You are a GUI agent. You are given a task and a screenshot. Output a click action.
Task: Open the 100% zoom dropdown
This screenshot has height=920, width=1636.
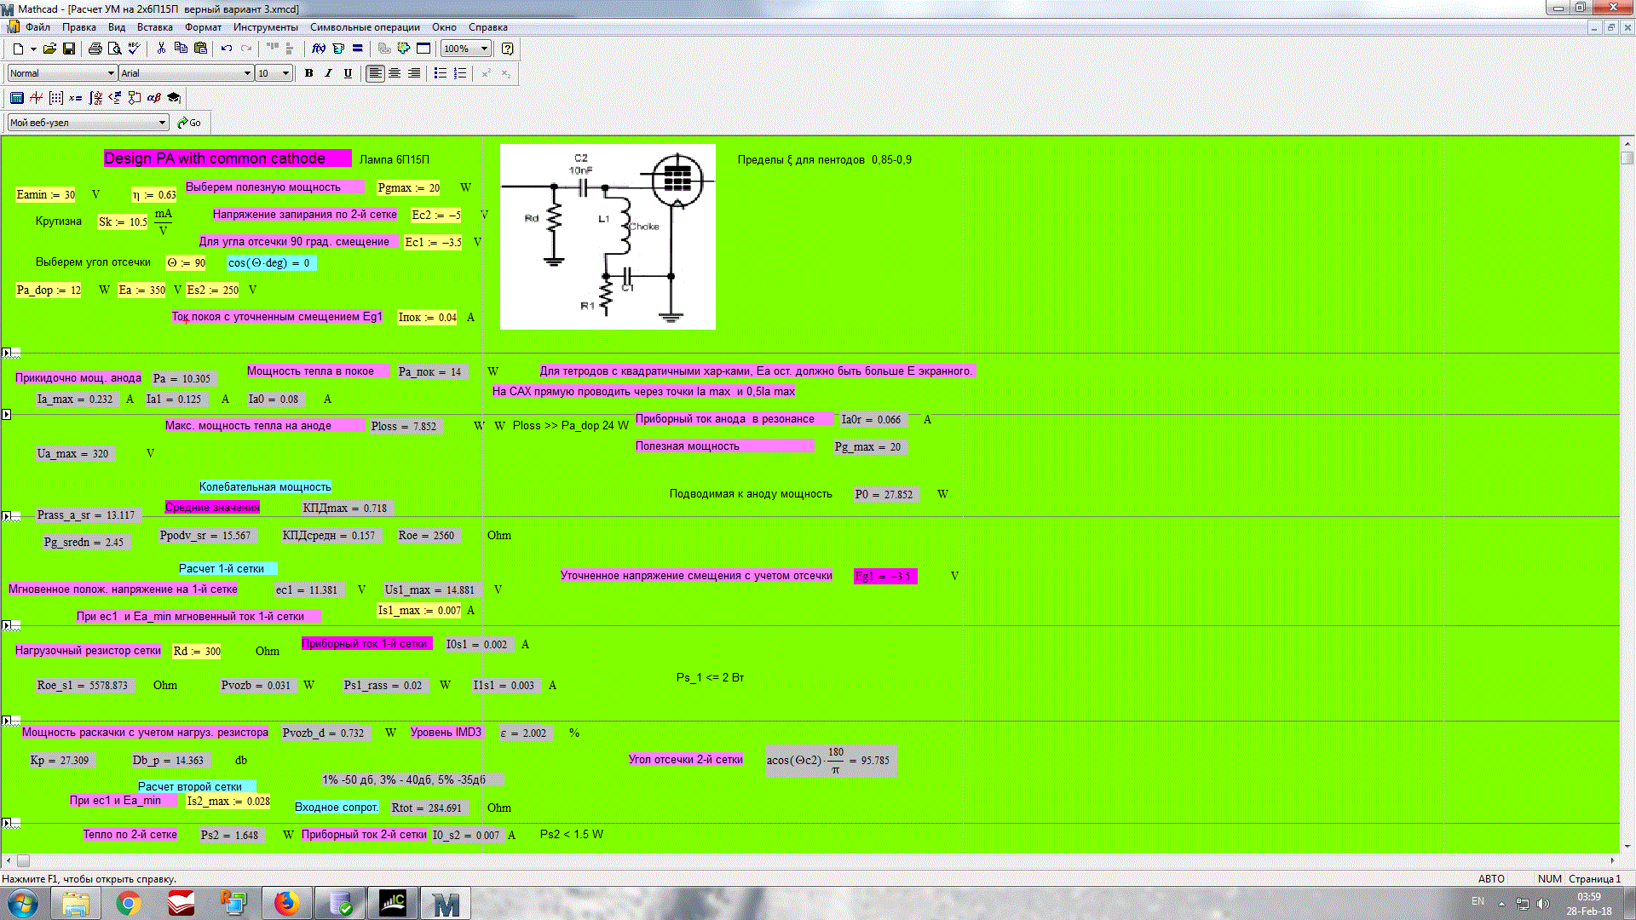pyautogui.click(x=484, y=49)
